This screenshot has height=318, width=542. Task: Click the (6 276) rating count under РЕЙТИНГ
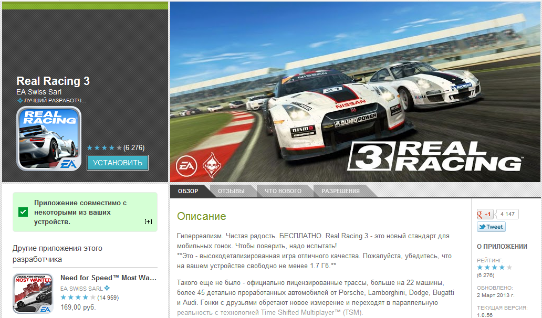click(486, 275)
